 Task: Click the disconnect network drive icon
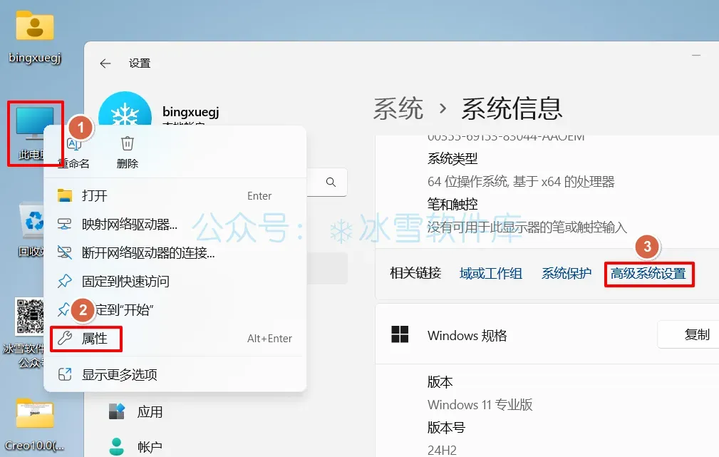click(x=65, y=252)
